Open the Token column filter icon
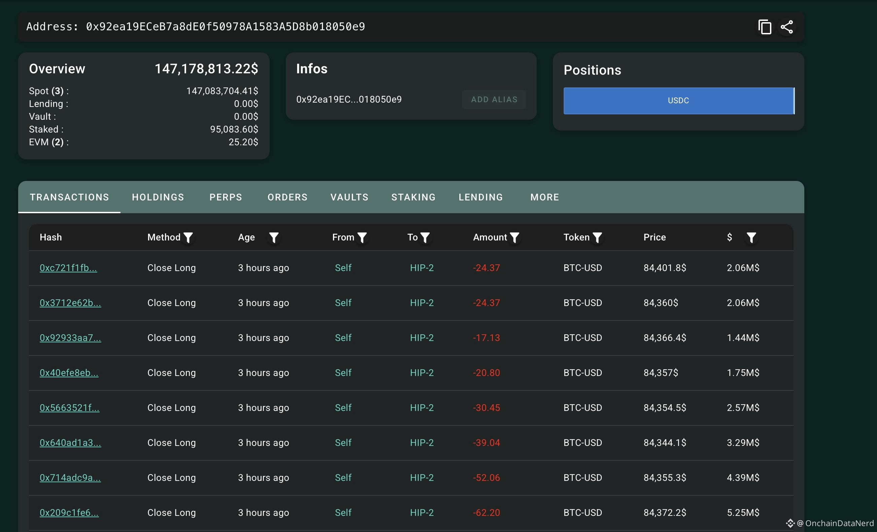This screenshot has width=877, height=532. coord(597,237)
